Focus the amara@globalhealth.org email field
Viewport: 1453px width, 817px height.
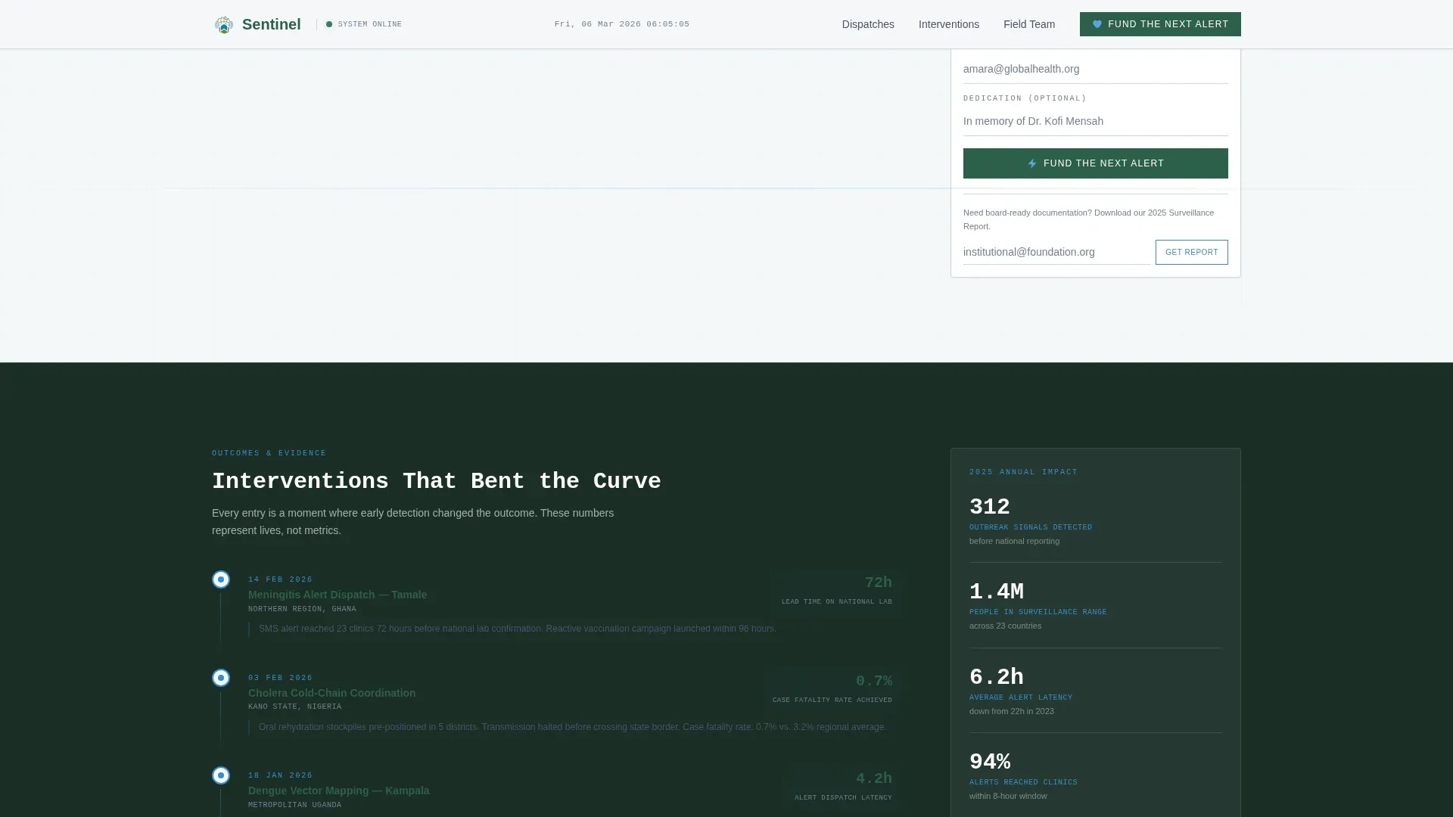(x=1096, y=69)
